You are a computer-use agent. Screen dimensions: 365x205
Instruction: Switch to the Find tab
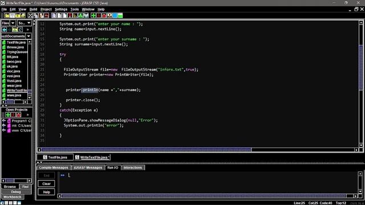[x=25, y=187]
